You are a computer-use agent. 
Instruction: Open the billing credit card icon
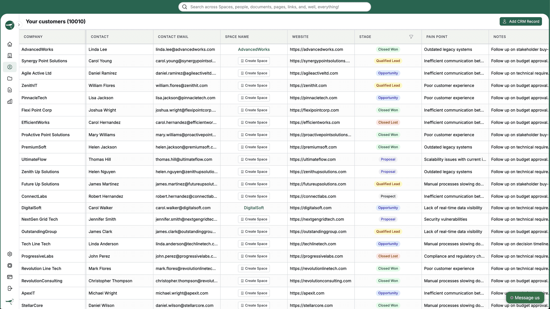tap(10, 277)
